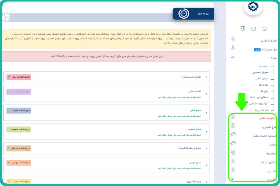Expand the سوابق تحصیلی section chevron
This screenshot has height=186, width=280.
[x=206, y=132]
